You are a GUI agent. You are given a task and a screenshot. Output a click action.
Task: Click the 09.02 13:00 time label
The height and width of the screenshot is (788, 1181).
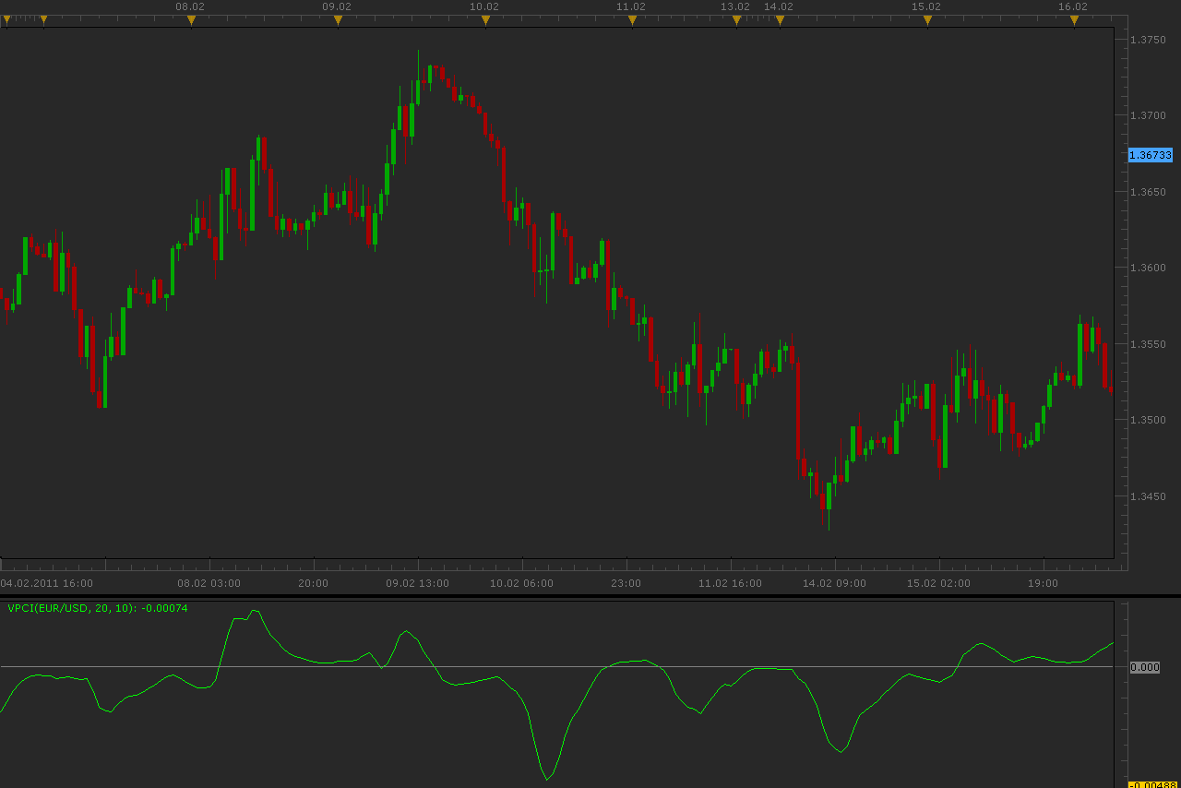click(418, 583)
